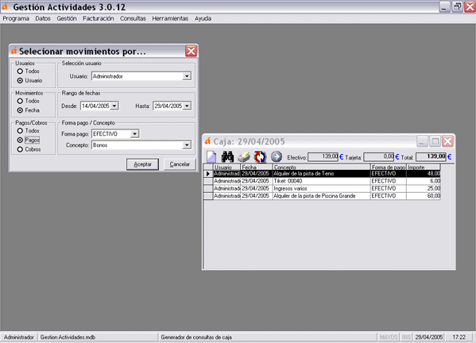
Task: Open the Forma pago EFECTIVO dropdown
Action: pos(134,133)
